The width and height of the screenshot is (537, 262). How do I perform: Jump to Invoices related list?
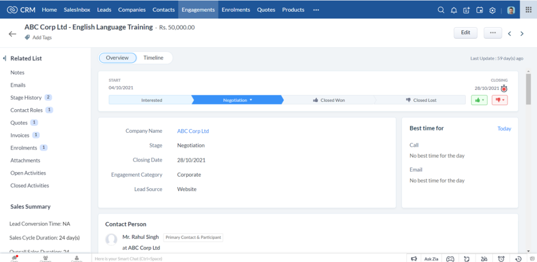coord(20,135)
